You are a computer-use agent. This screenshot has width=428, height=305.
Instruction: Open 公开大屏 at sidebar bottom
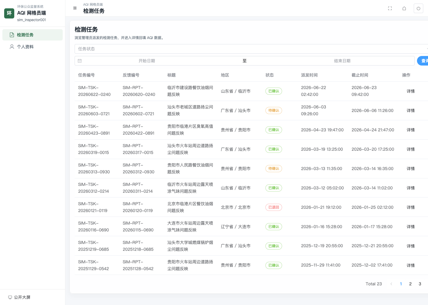click(19, 297)
